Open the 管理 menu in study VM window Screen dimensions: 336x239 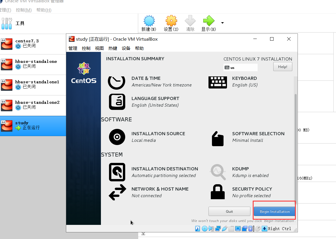73,48
